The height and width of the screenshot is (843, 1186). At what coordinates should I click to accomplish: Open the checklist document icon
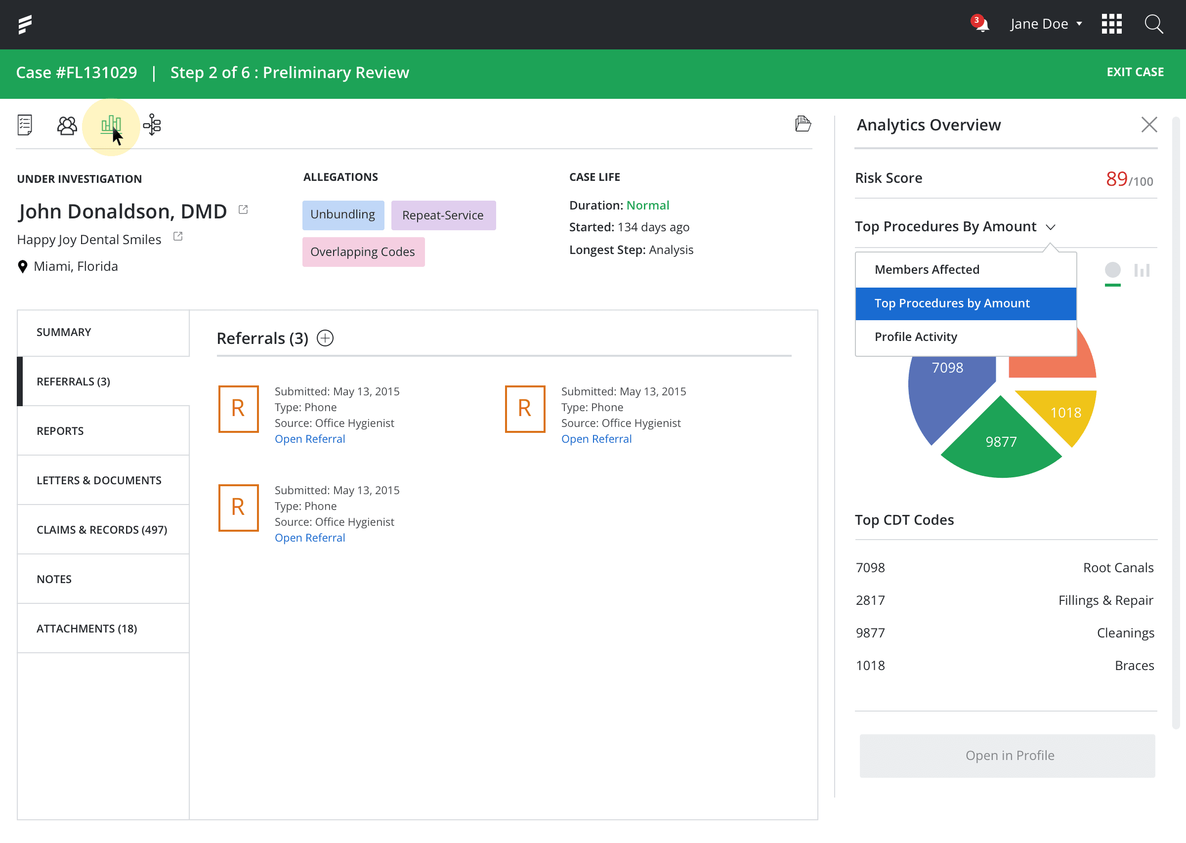click(x=25, y=125)
